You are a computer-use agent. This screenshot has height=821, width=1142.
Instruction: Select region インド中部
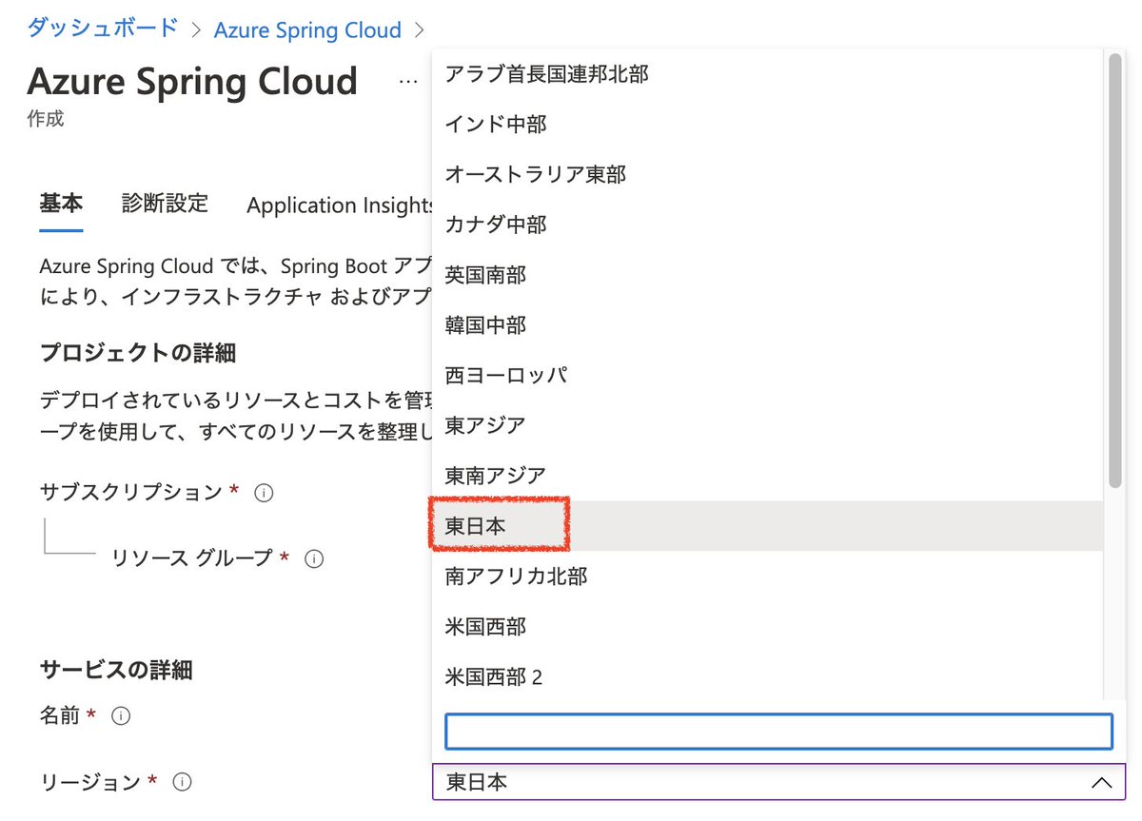coord(767,124)
